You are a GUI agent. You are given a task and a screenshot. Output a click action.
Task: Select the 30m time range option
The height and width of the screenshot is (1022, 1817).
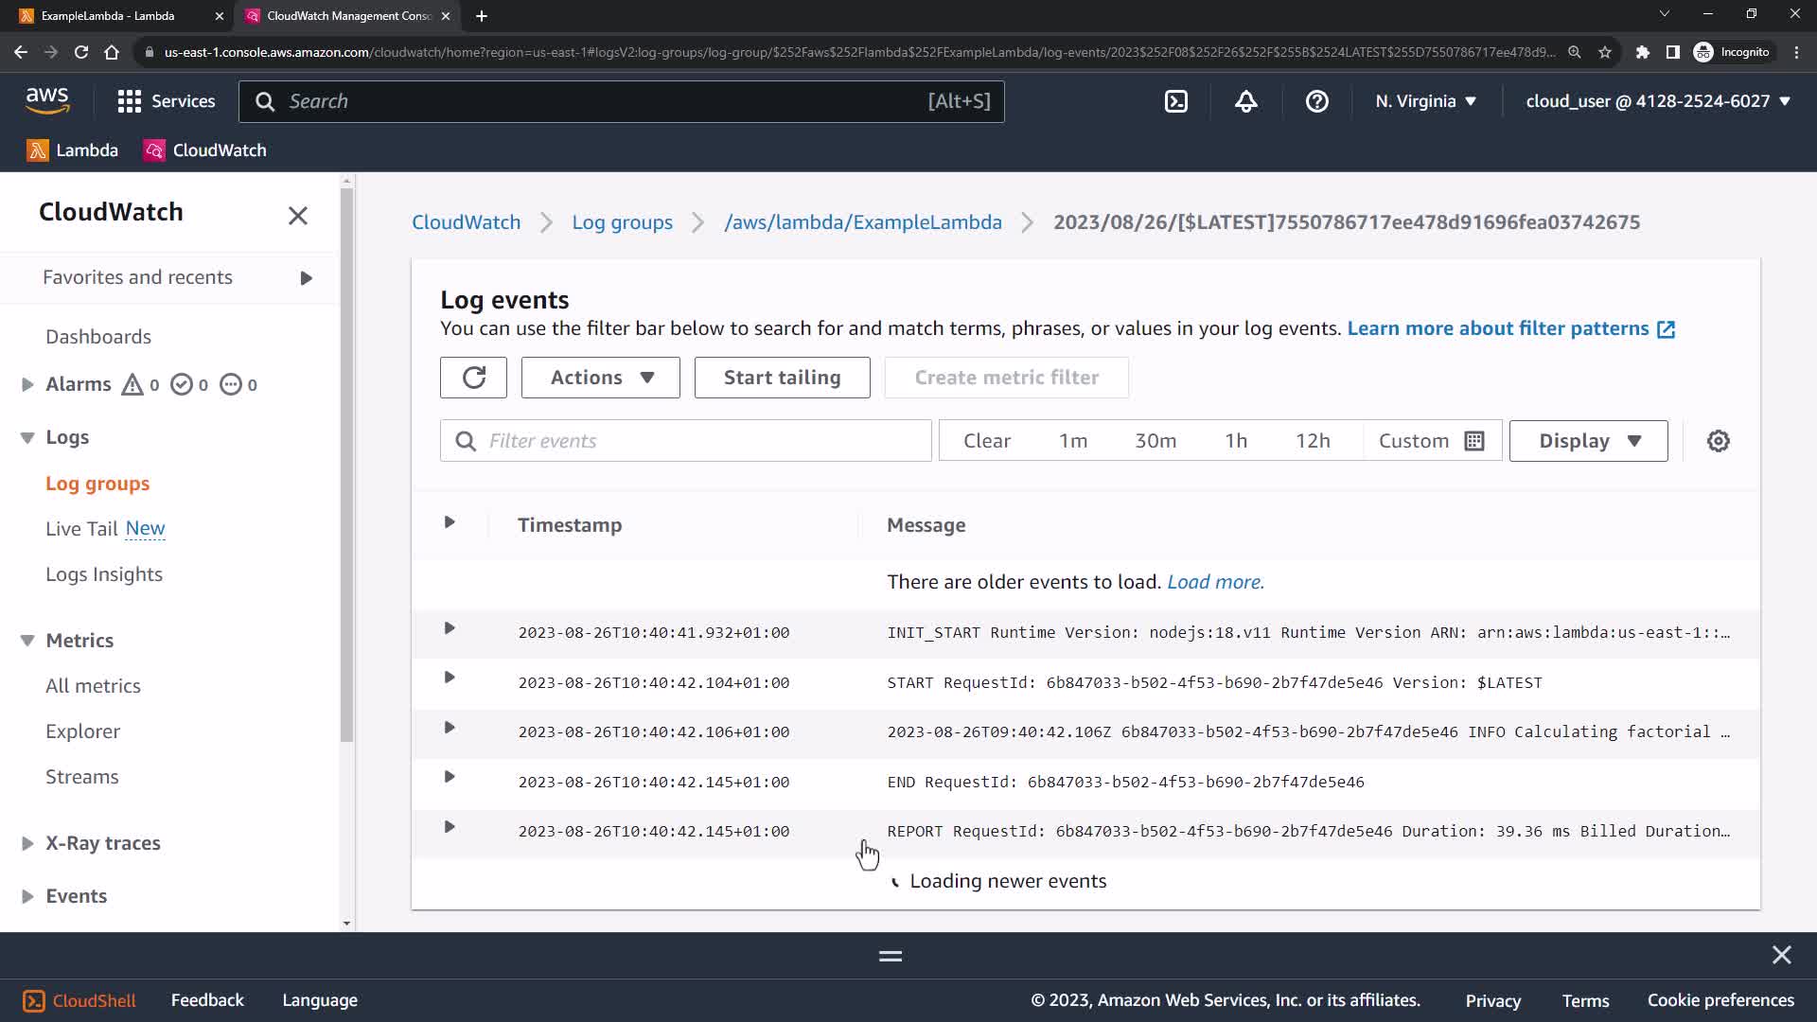pyautogui.click(x=1155, y=441)
